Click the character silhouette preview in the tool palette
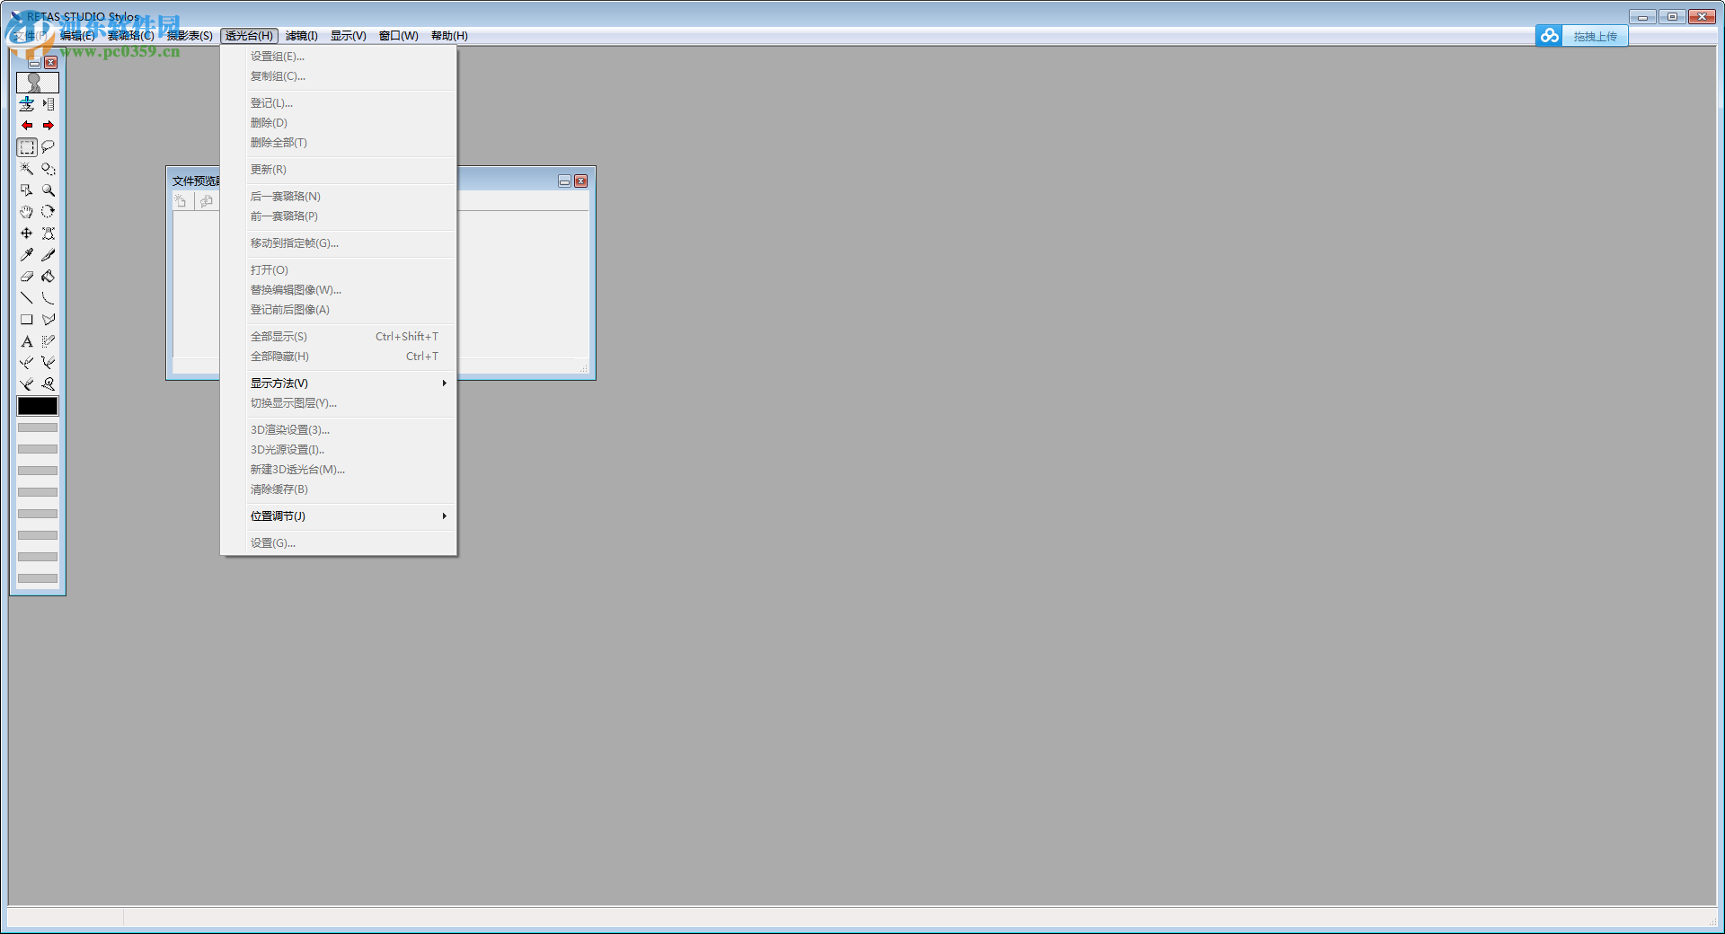The width and height of the screenshot is (1725, 934). coord(38,83)
